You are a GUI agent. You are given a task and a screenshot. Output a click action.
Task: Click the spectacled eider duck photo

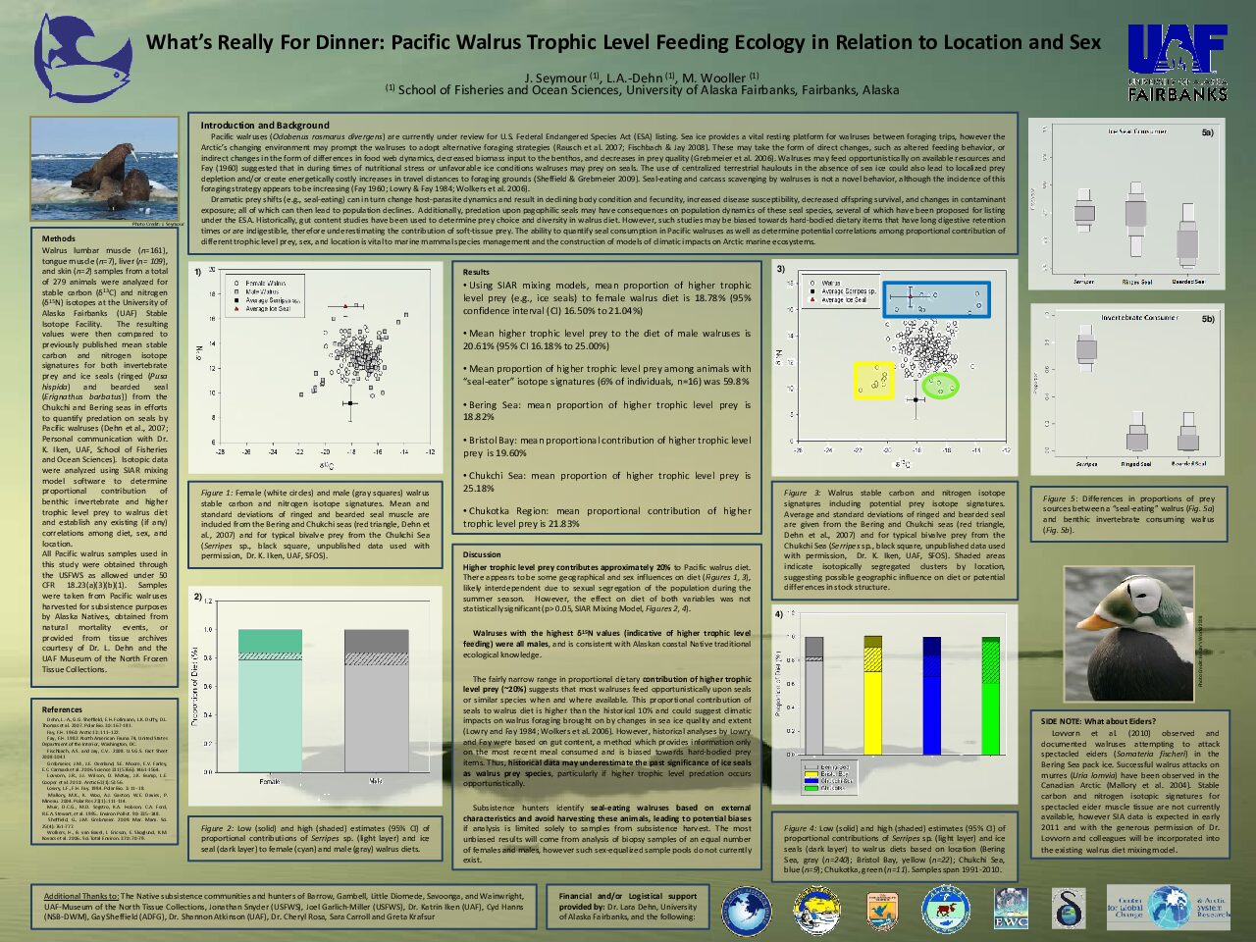point(1132,634)
